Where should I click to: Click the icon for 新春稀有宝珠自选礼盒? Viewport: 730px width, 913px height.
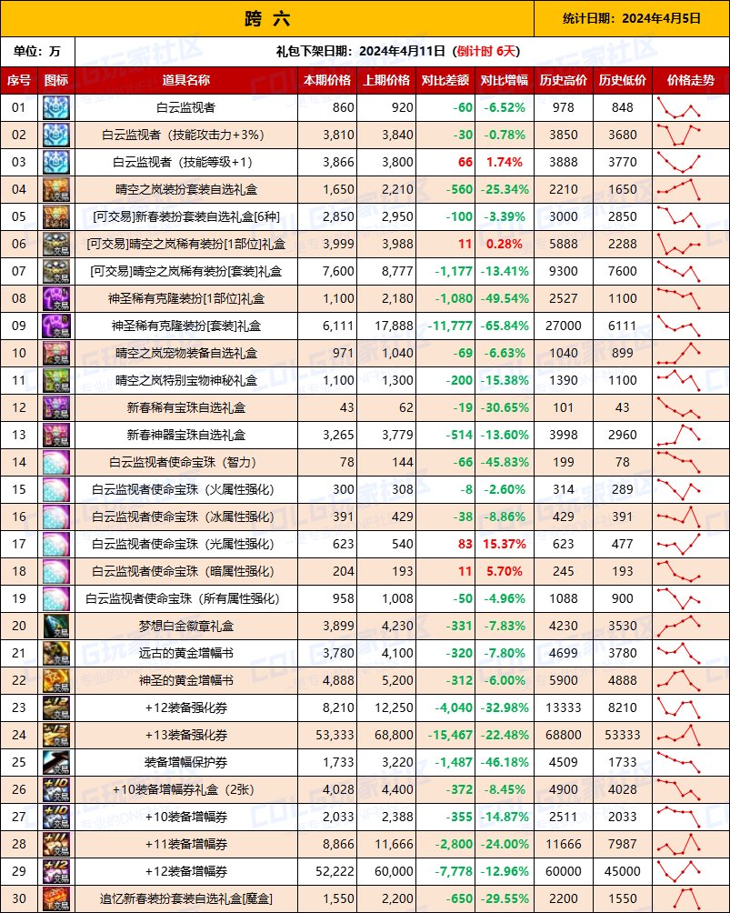click(56, 407)
